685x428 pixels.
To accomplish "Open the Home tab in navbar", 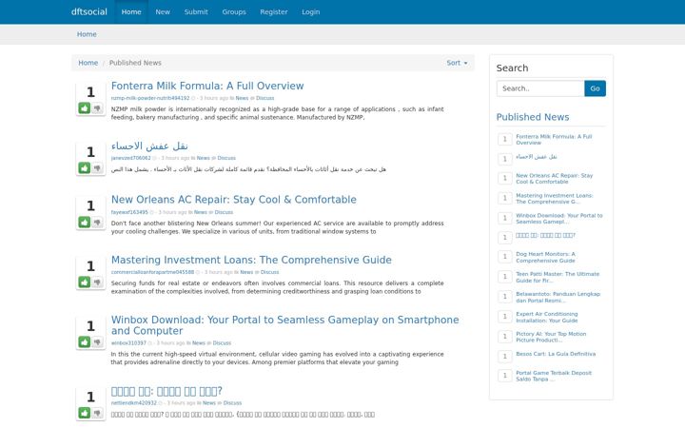I will pyautogui.click(x=131, y=11).
